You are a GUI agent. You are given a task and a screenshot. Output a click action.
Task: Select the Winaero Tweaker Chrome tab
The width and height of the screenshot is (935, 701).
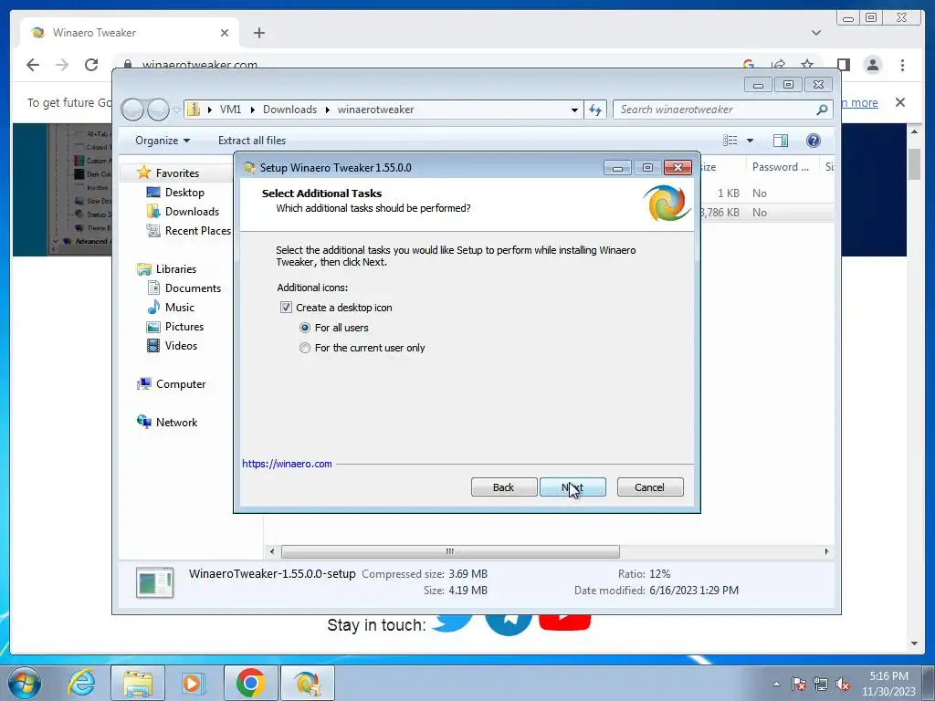pyautogui.click(x=130, y=33)
